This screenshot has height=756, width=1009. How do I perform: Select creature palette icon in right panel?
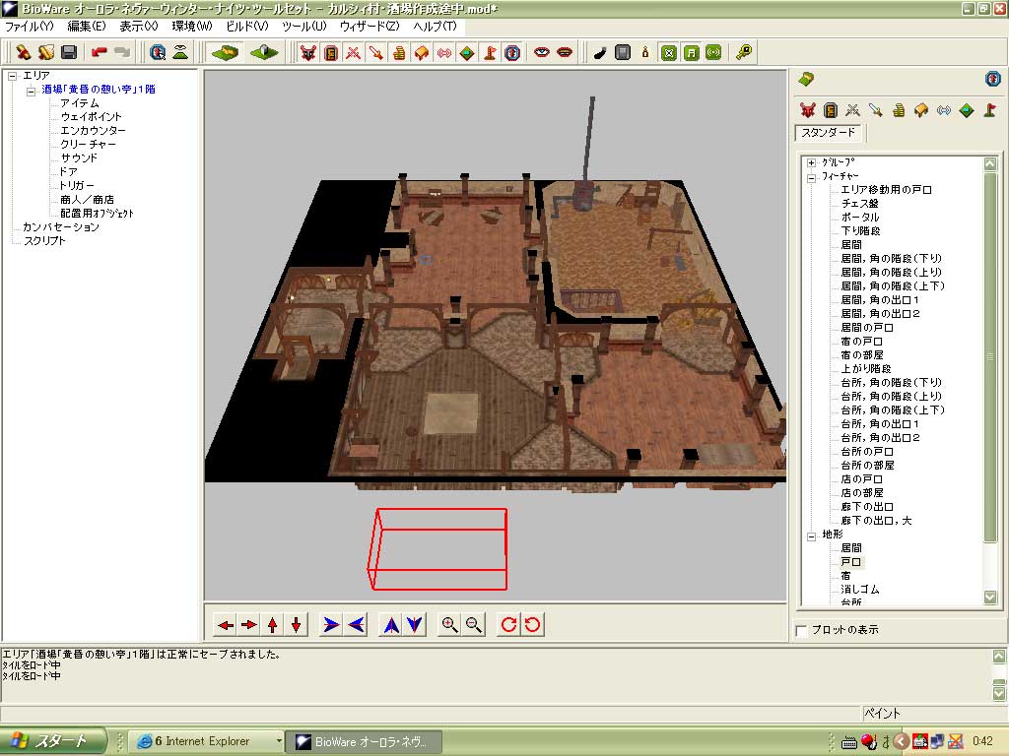[808, 110]
